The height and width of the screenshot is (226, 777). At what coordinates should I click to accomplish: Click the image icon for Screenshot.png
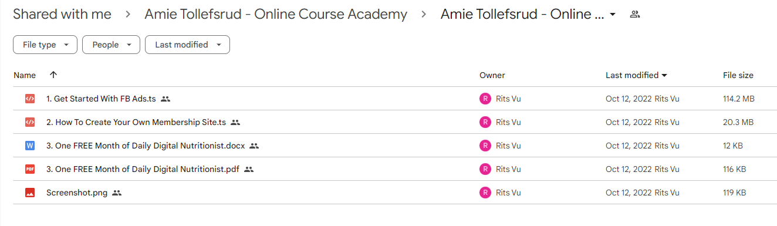click(30, 193)
